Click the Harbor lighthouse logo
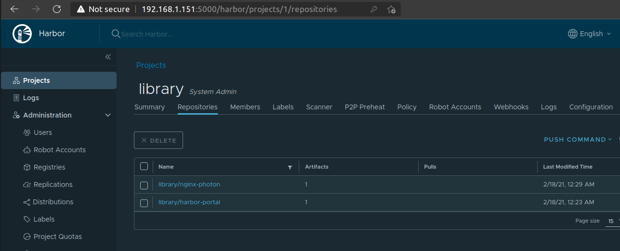The height and width of the screenshot is (251, 620). [x=22, y=34]
